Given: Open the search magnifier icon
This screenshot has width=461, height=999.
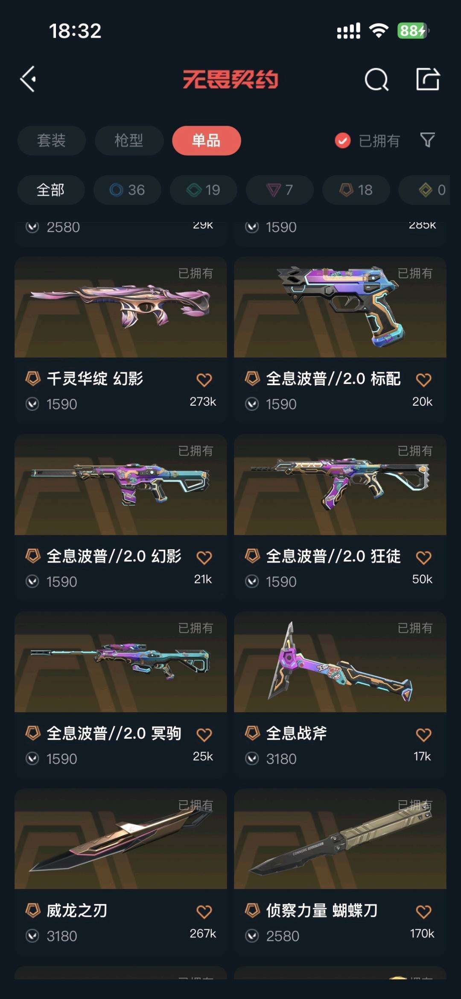Looking at the screenshot, I should [x=376, y=80].
